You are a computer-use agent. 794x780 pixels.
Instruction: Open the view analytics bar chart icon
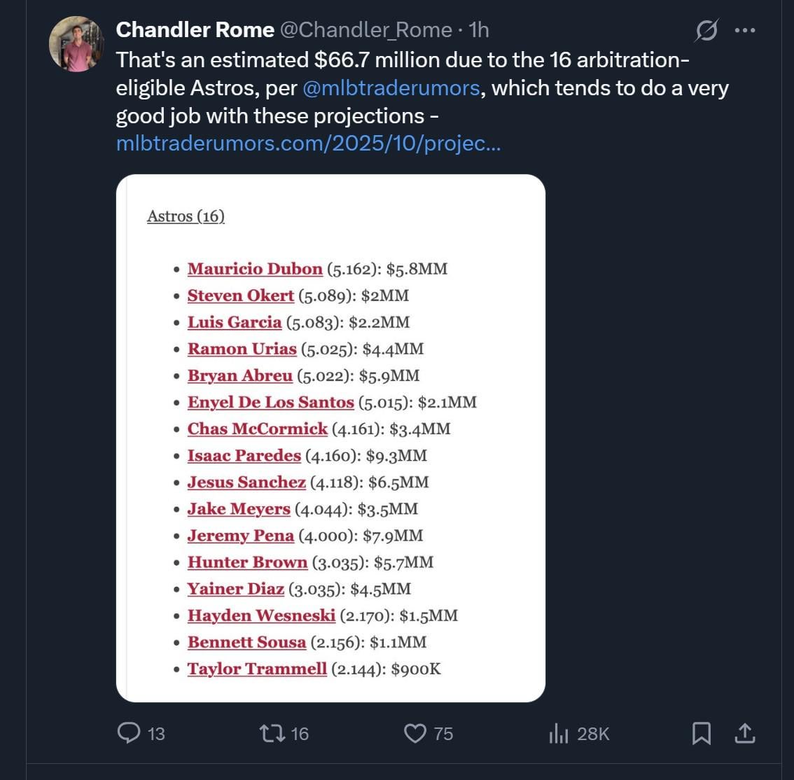[558, 733]
